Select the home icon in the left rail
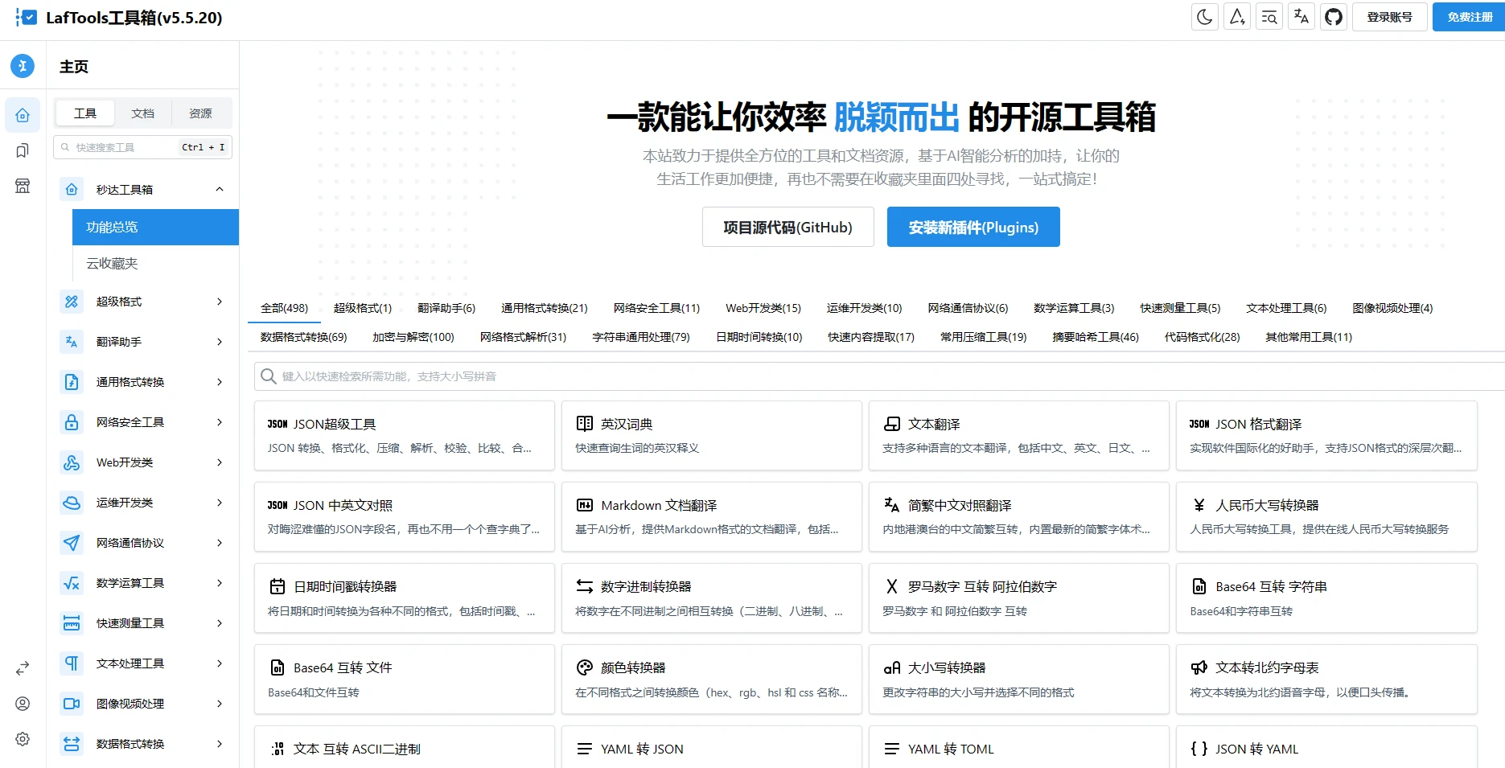This screenshot has width=1505, height=768. (22, 114)
